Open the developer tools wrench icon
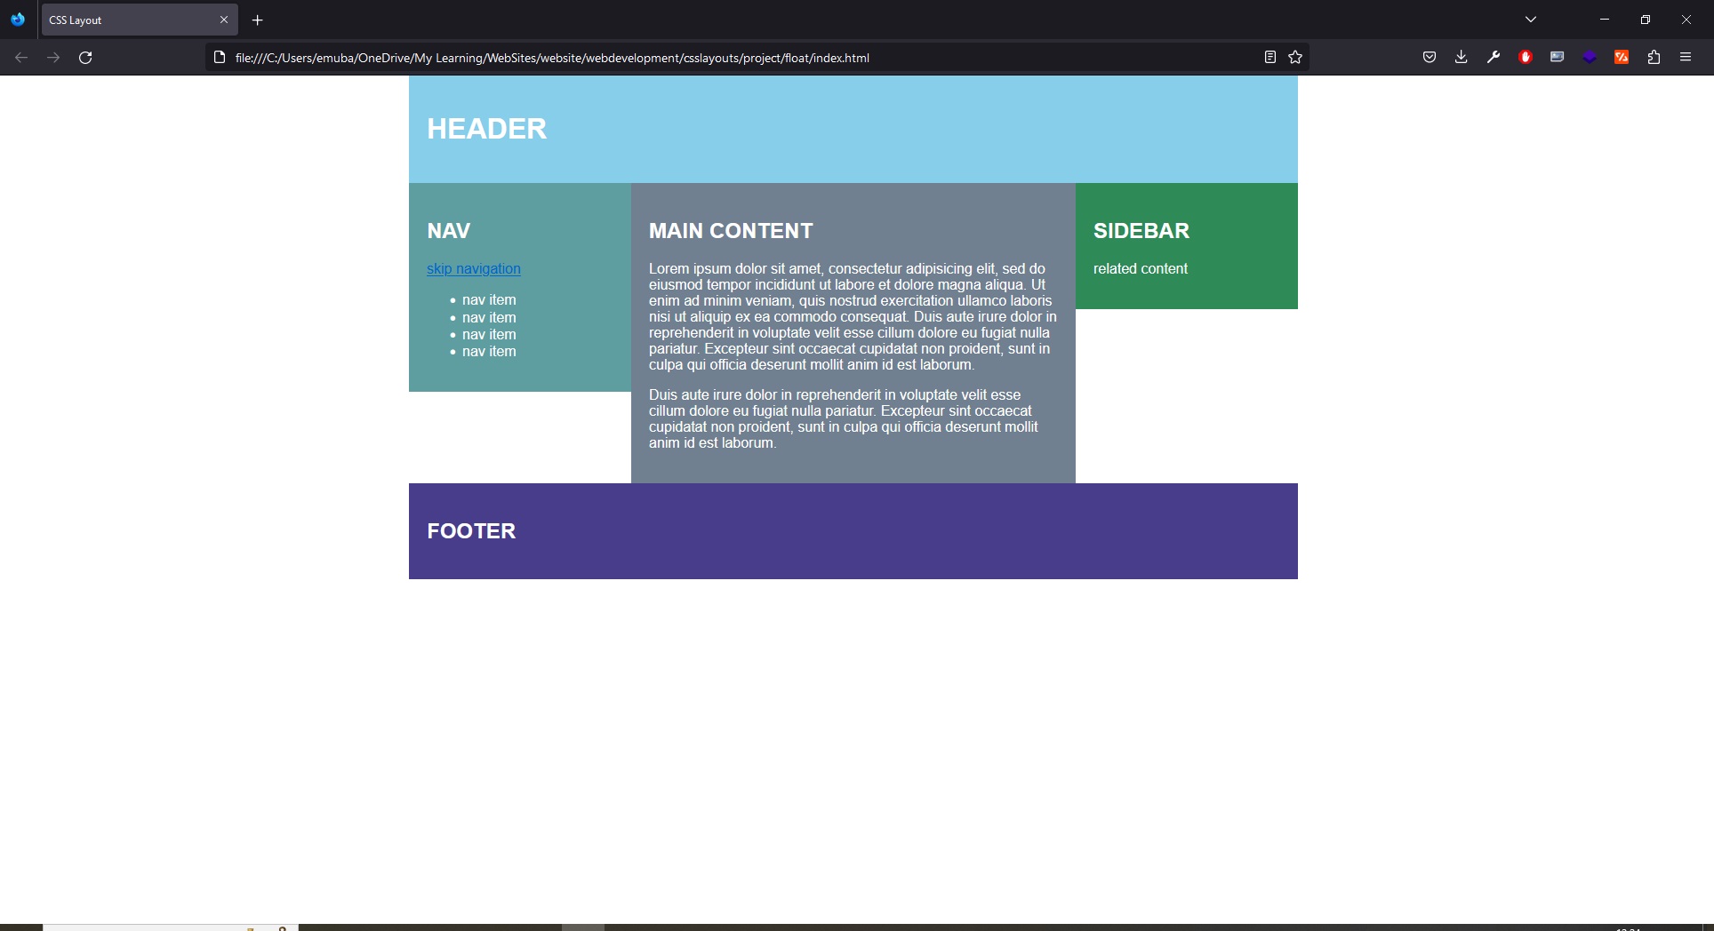Image resolution: width=1714 pixels, height=931 pixels. [1494, 58]
